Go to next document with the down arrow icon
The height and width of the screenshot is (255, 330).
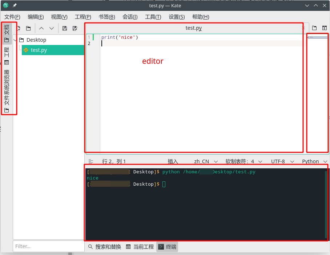tap(51, 28)
